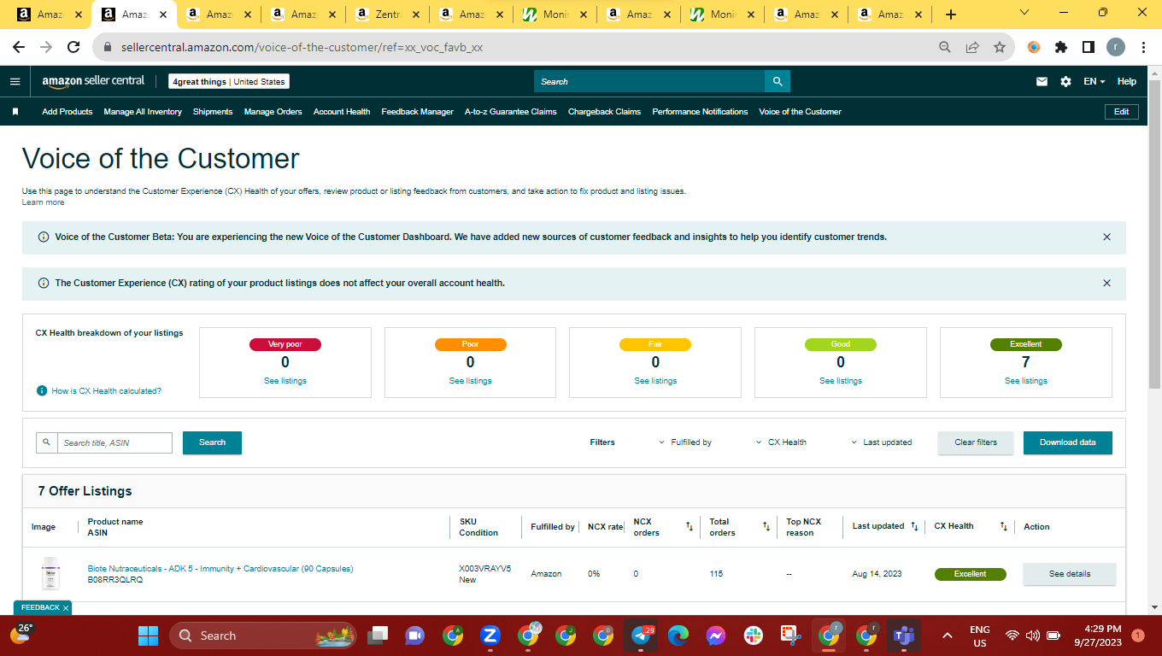
Task: Share this page via address bar icon
Action: coord(972,48)
